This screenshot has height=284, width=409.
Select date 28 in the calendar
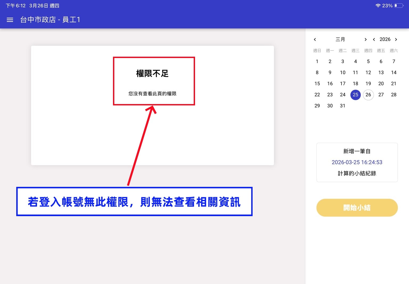pos(394,94)
